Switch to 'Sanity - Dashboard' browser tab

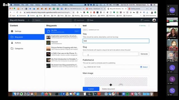click(96, 9)
